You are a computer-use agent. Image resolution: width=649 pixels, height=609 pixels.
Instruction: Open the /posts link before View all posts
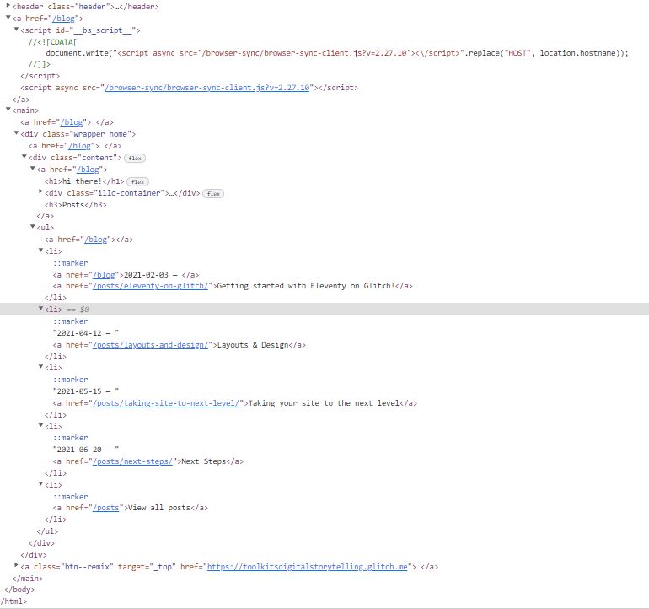pyautogui.click(x=106, y=508)
